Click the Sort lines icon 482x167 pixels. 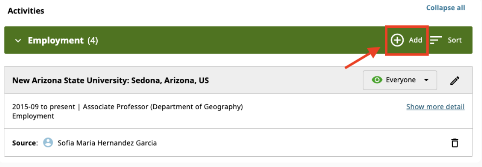coord(436,40)
